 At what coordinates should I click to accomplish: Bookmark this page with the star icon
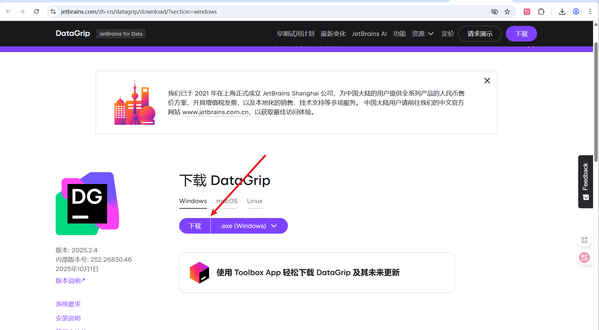[x=507, y=12]
